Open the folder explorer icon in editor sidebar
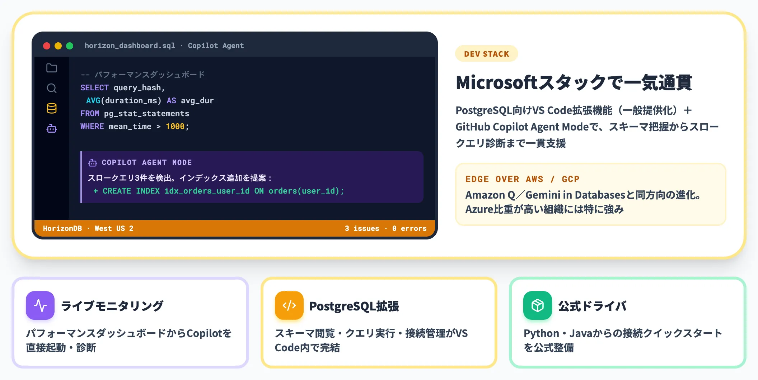The width and height of the screenshot is (758, 380). tap(52, 68)
